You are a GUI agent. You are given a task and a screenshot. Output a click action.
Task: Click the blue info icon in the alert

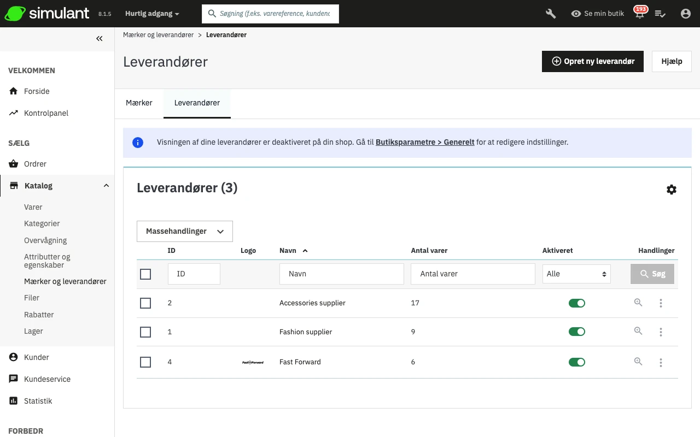(138, 143)
